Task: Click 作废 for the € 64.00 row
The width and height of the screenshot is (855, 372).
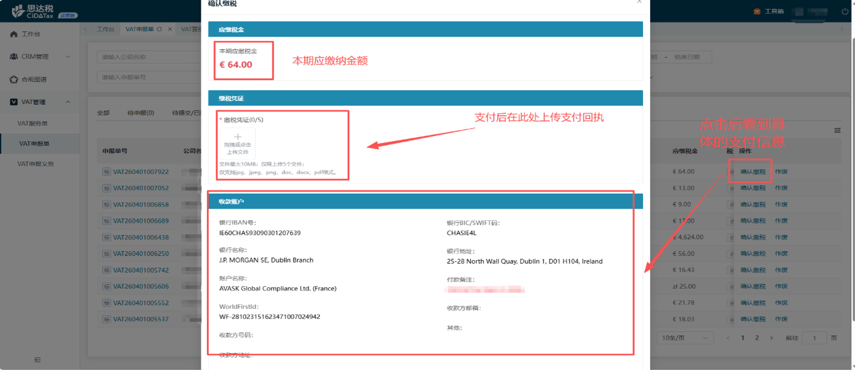Action: (781, 172)
